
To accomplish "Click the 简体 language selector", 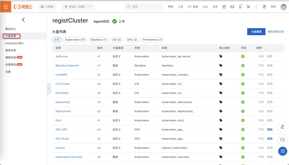I will 273,7.
